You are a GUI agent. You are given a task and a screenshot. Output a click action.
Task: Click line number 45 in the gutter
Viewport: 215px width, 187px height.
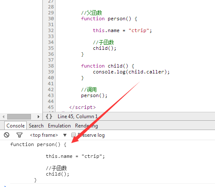(x=51, y=107)
